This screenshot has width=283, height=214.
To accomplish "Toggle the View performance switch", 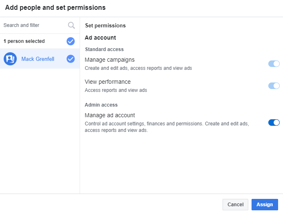I will tap(274, 86).
